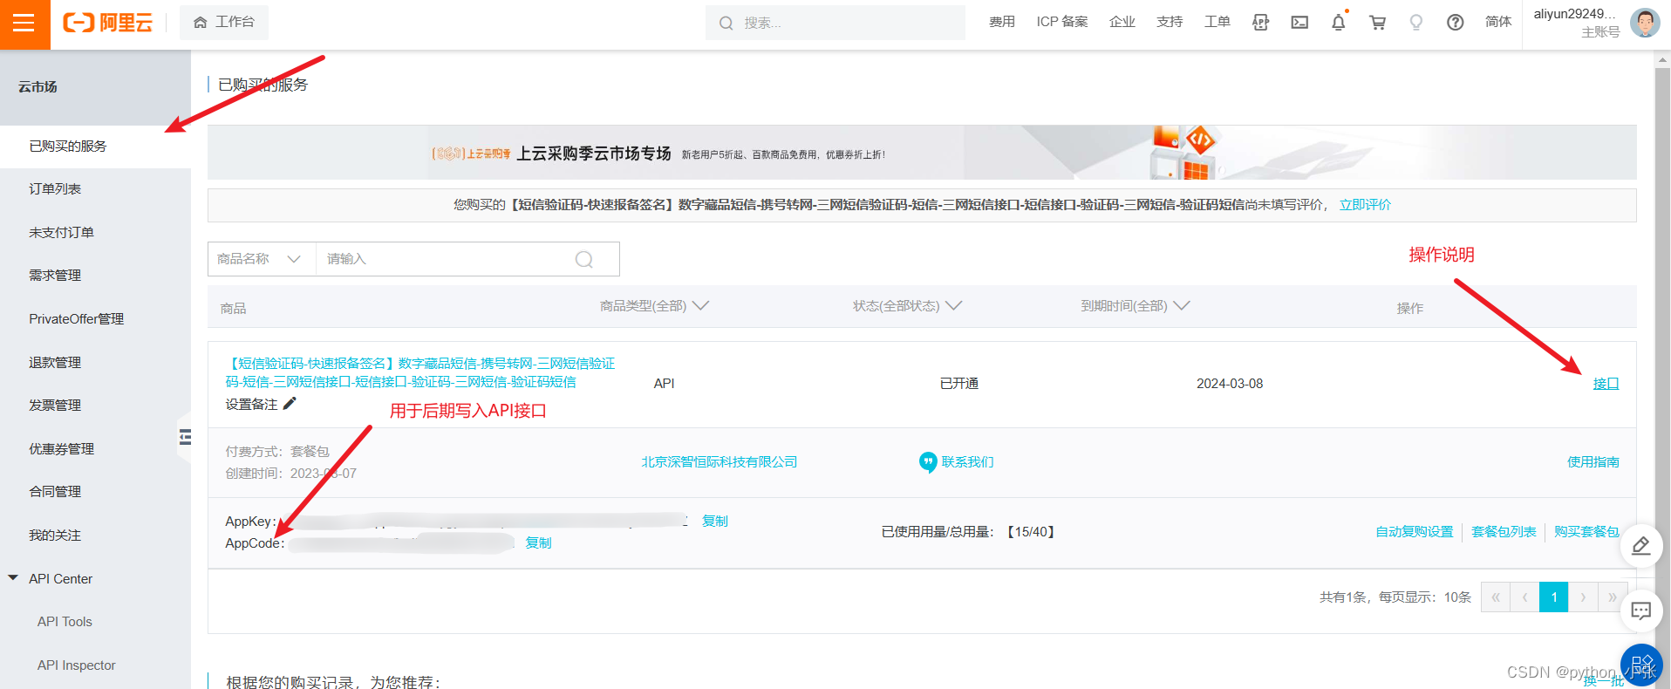1671x689 pixels.
Task: Open the 使用指南 link
Action: 1593,461
